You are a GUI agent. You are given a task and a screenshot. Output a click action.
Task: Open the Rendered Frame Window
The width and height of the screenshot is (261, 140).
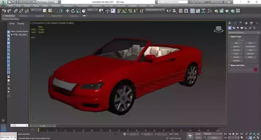tap(222, 11)
